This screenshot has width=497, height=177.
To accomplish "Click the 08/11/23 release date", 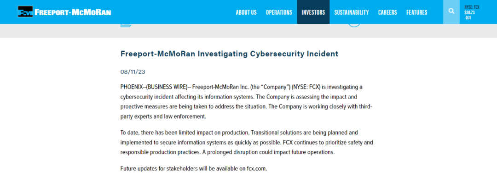I will [133, 72].
